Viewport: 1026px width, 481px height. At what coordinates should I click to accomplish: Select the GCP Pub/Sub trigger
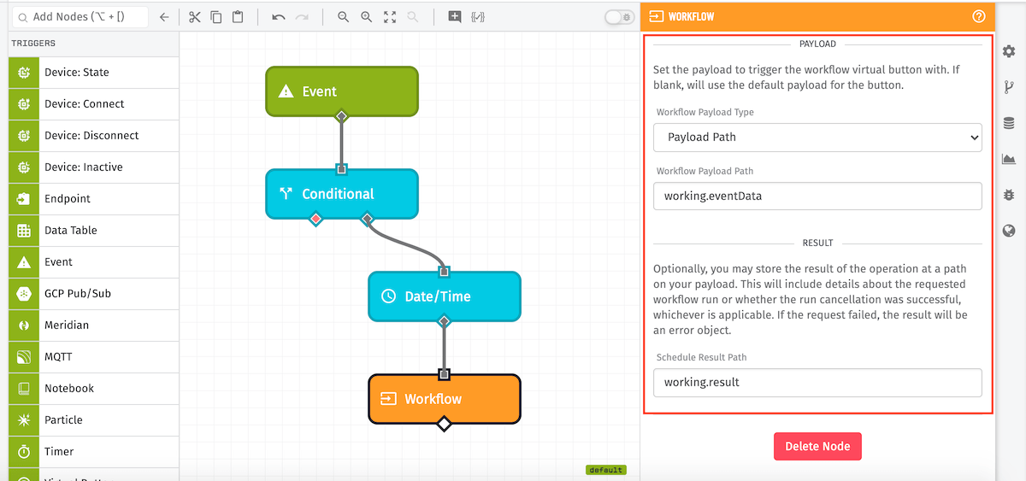[x=94, y=294]
